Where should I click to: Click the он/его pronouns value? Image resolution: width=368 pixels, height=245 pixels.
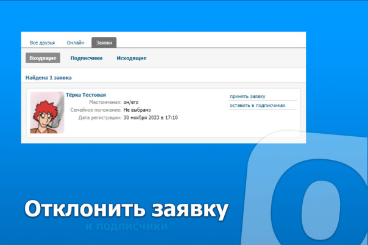131,102
